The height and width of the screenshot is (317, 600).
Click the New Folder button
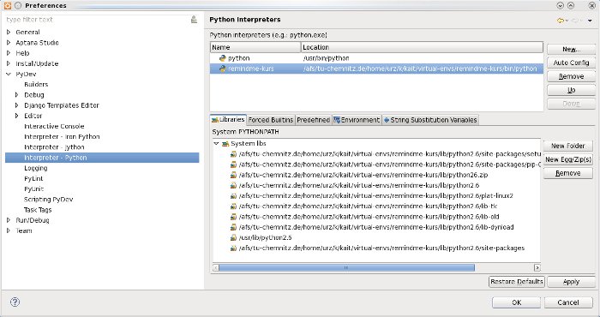tap(567, 146)
